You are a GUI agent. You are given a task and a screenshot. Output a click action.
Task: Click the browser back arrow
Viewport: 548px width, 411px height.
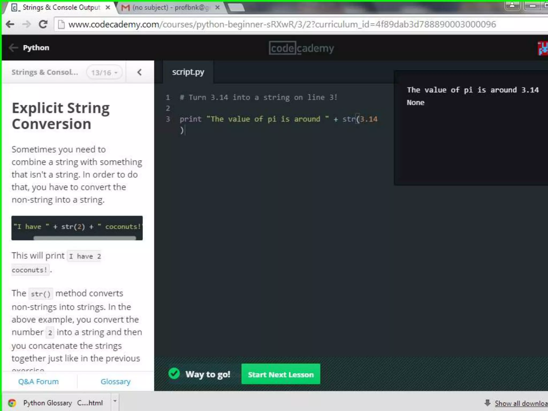pyautogui.click(x=10, y=24)
